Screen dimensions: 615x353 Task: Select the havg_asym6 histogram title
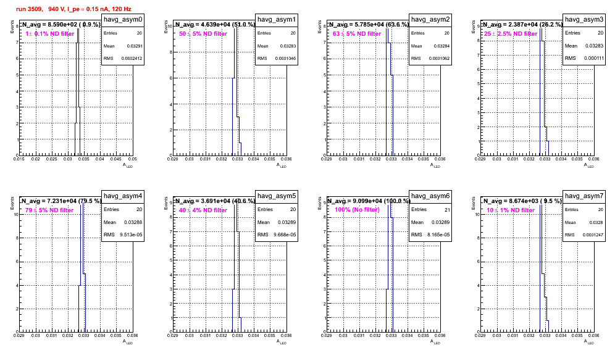coord(430,196)
